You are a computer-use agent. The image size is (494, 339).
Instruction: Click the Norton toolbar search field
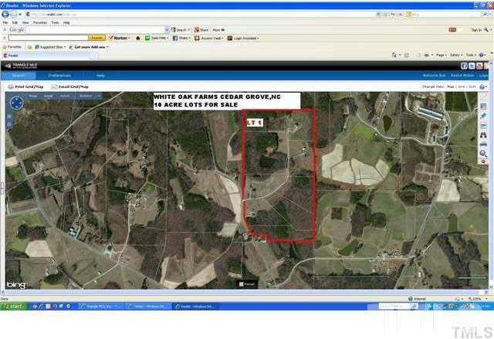[48, 38]
